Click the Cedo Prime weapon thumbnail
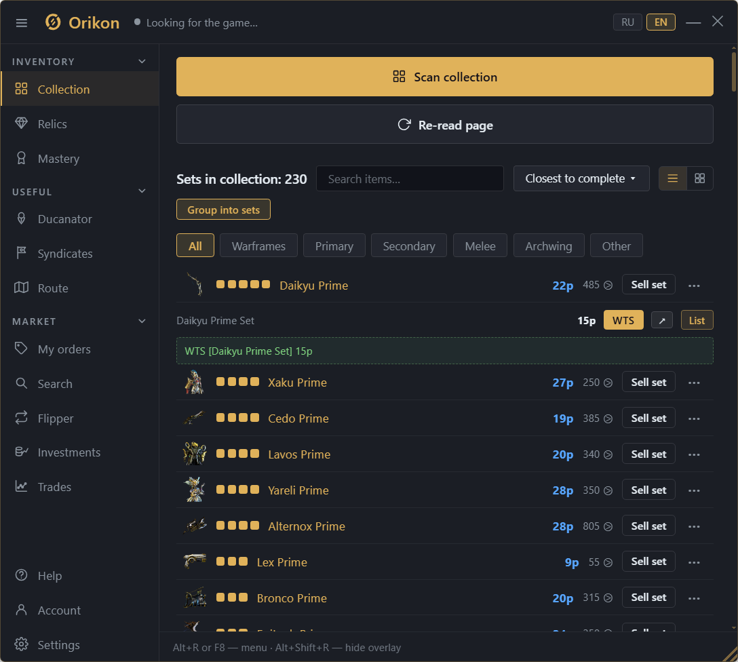The height and width of the screenshot is (662, 738). click(x=195, y=417)
